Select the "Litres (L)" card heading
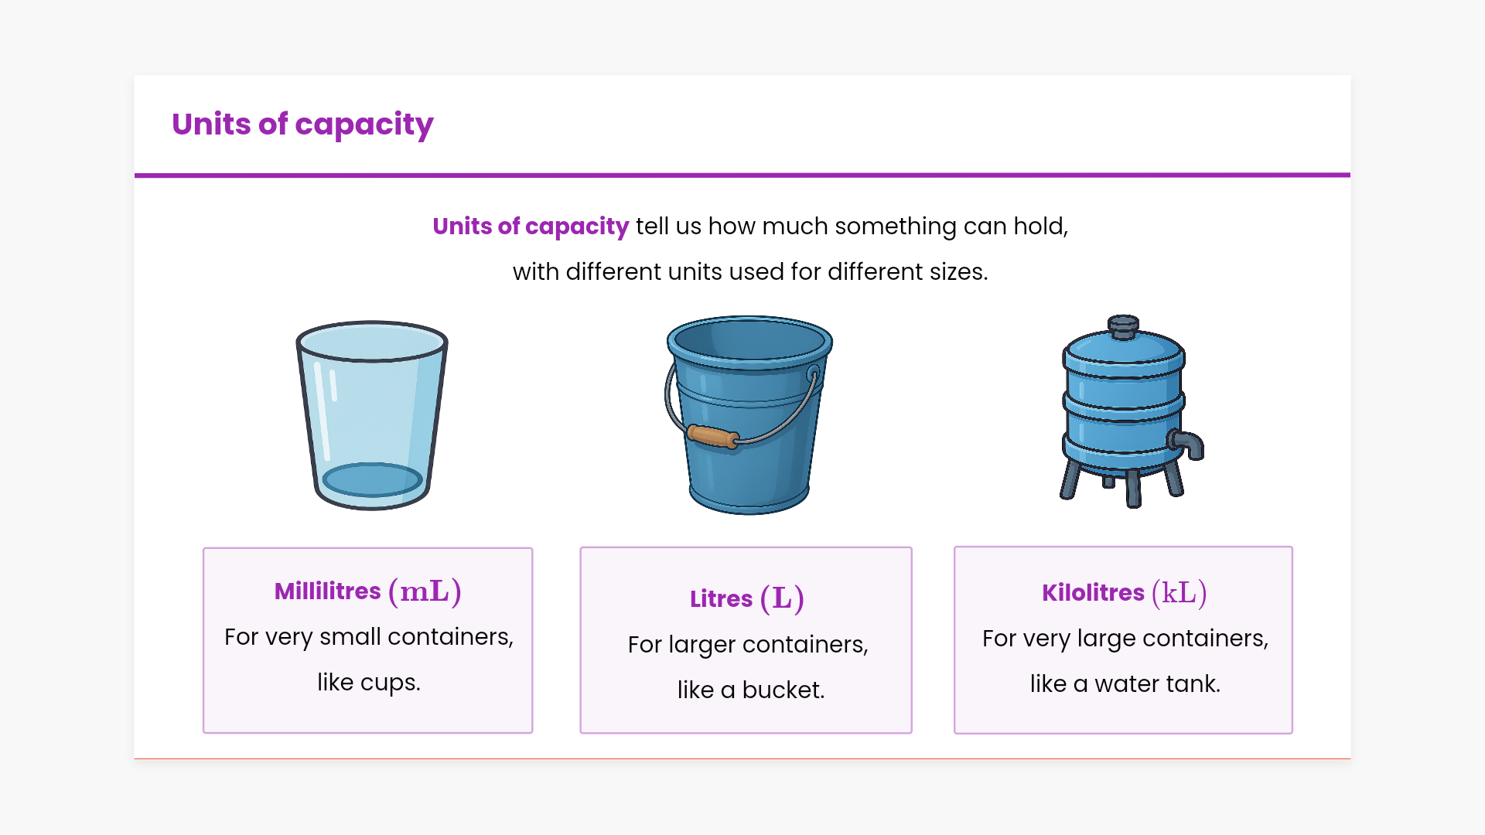The width and height of the screenshot is (1485, 835). tap(747, 598)
